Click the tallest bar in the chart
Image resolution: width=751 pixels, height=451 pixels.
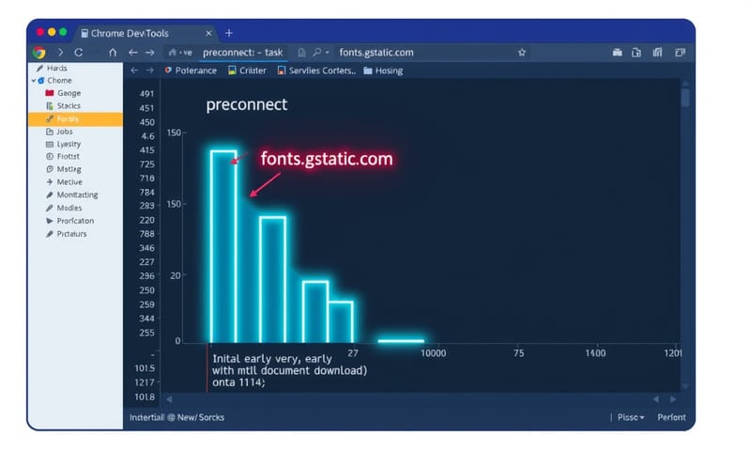tap(223, 246)
